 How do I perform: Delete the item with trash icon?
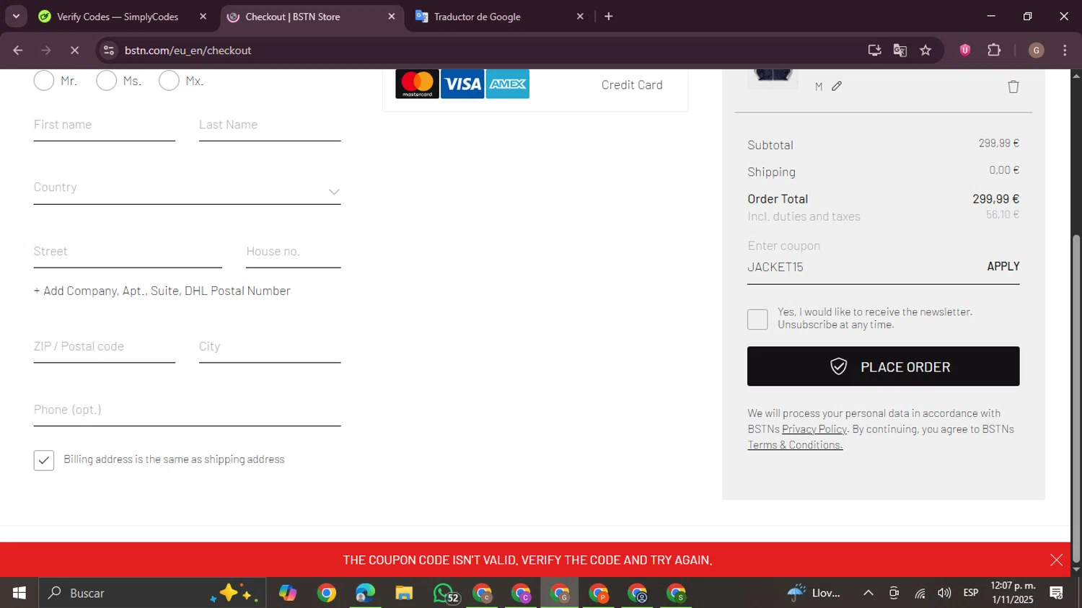pos(1013,87)
